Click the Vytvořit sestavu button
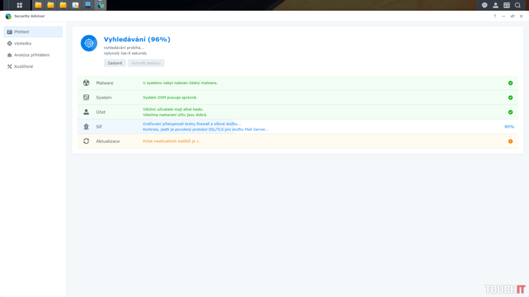 [x=146, y=63]
